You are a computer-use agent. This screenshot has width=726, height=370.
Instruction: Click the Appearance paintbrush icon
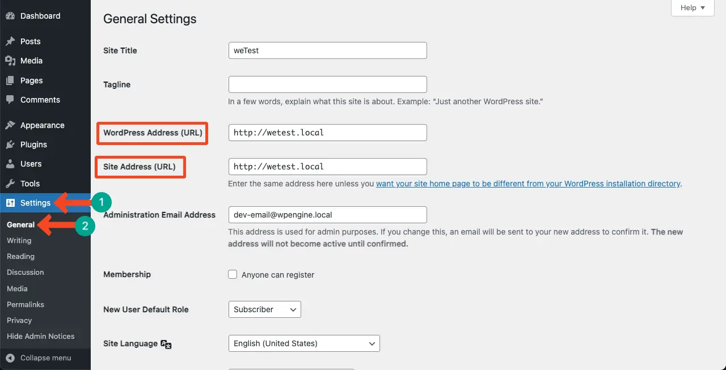point(10,125)
